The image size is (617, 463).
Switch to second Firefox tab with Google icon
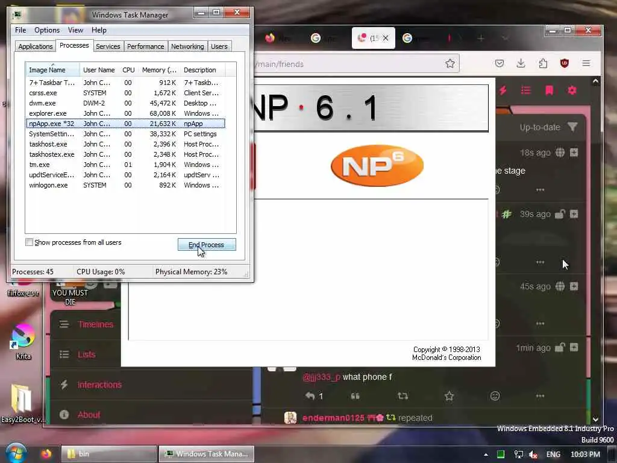point(325,38)
